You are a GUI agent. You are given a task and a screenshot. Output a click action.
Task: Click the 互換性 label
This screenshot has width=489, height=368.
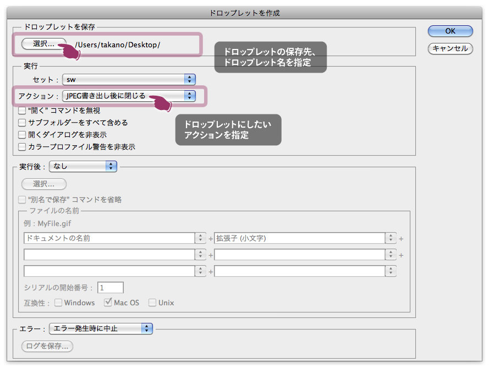(x=36, y=303)
